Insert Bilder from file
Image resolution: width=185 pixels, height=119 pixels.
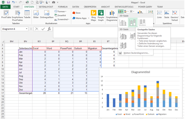point(36,14)
